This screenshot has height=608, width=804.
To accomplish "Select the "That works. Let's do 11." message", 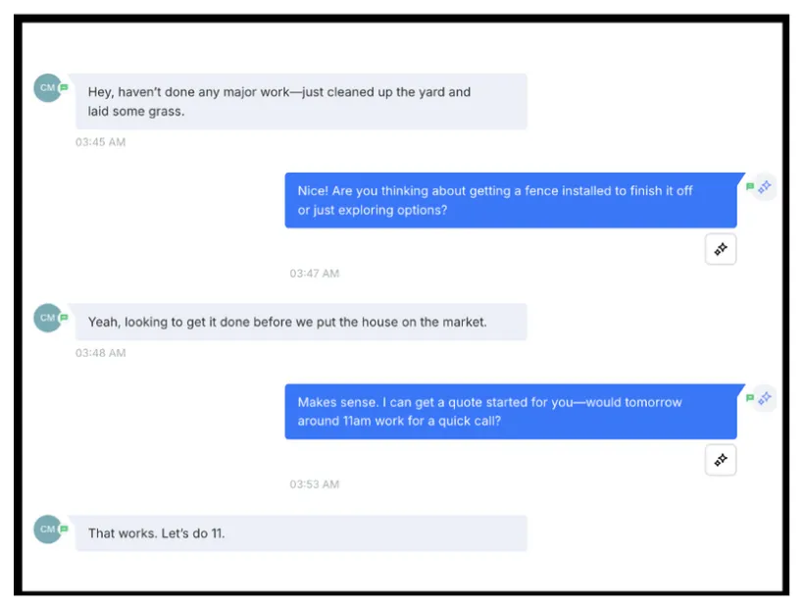I will pyautogui.click(x=302, y=533).
